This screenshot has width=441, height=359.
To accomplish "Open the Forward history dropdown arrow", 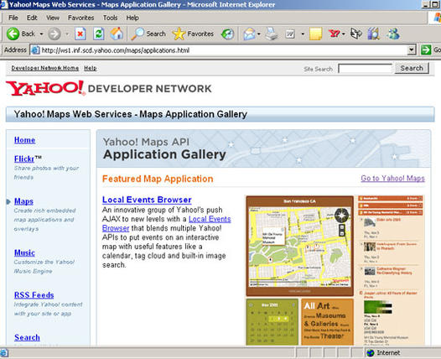I will 67,34.
